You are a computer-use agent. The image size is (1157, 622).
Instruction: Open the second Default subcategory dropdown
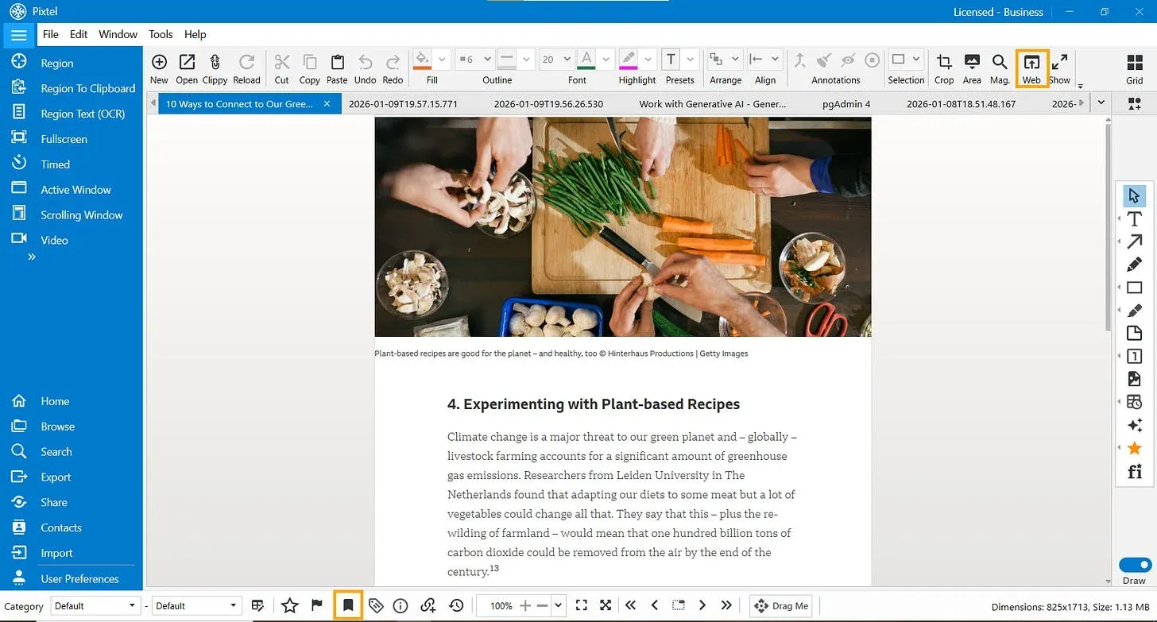click(x=196, y=605)
